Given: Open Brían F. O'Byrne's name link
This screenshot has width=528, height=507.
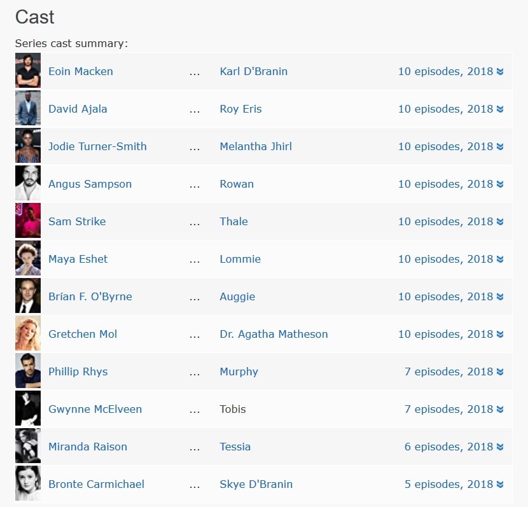Looking at the screenshot, I should [x=90, y=296].
